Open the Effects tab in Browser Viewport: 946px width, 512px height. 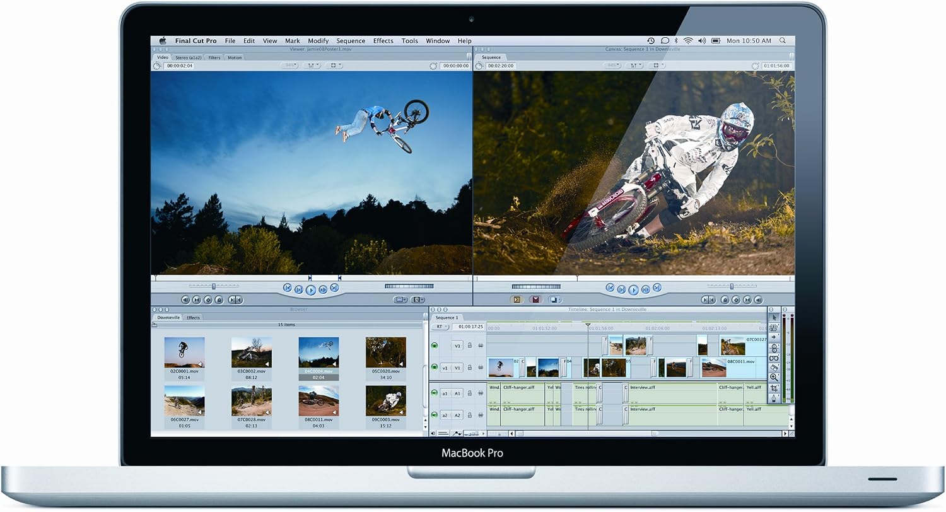[193, 318]
